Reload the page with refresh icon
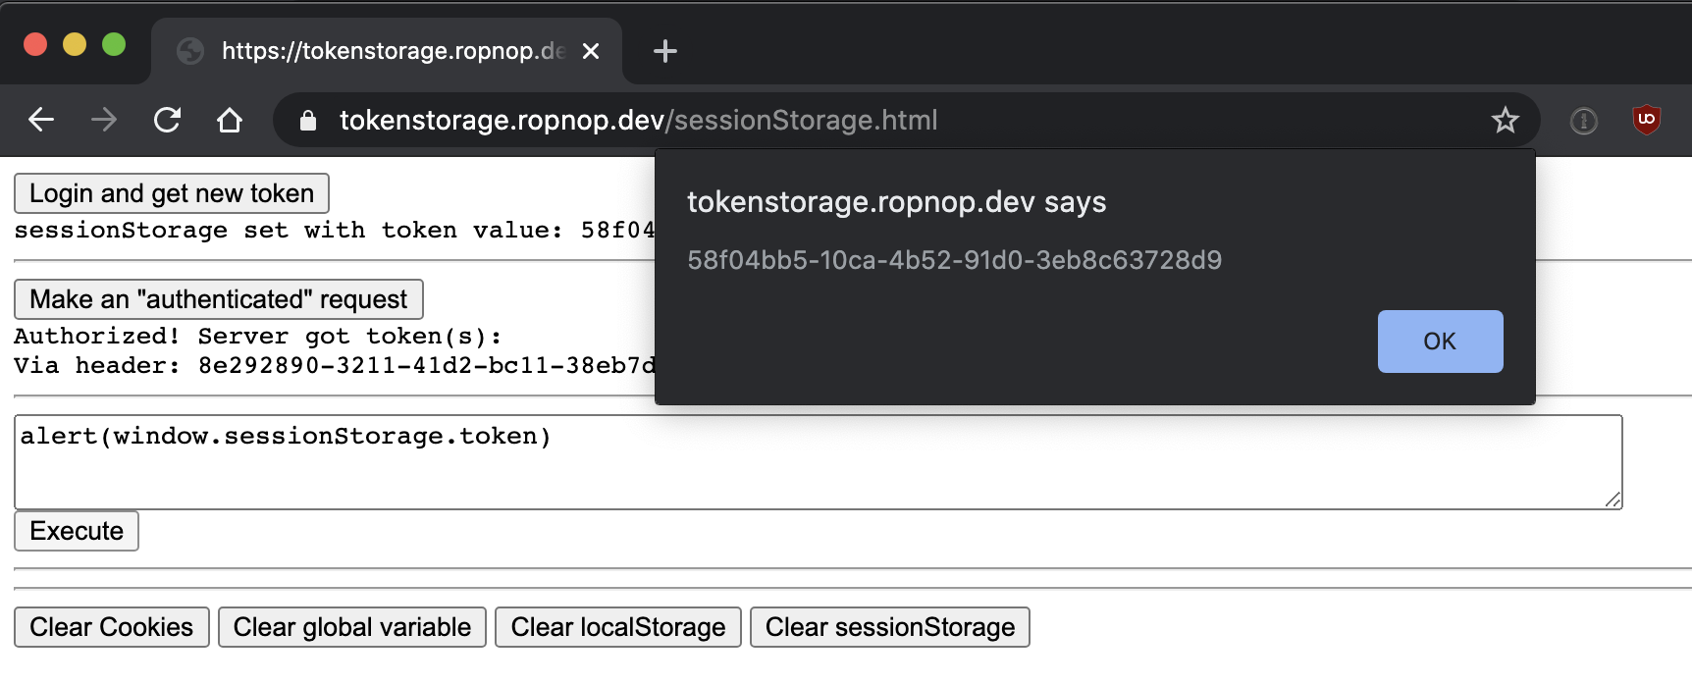Viewport: 1692px width, 685px height. 167,120
